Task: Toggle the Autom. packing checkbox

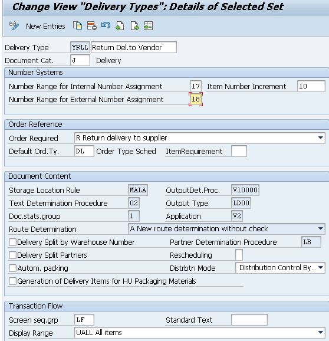Action: tap(12, 268)
